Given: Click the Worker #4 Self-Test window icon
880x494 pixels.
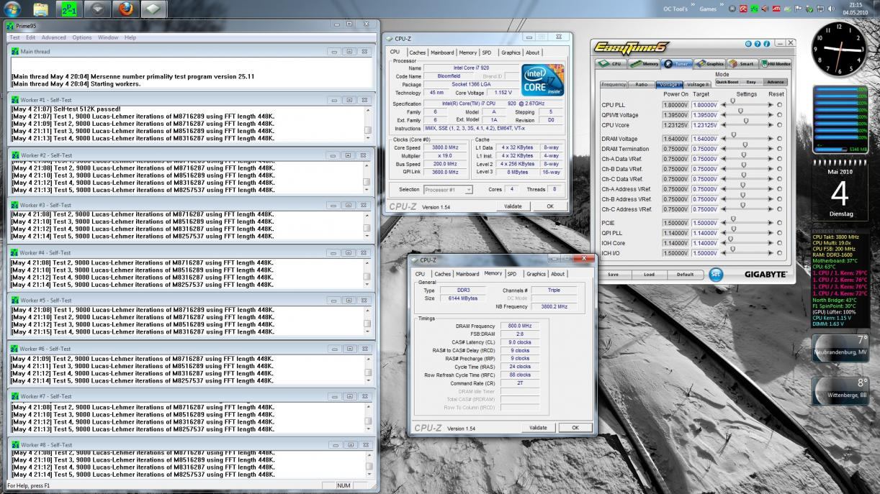Looking at the screenshot, I should tap(15, 253).
